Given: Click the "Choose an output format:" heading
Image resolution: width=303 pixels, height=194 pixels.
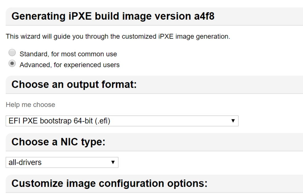Looking at the screenshot, I should pos(74,85).
